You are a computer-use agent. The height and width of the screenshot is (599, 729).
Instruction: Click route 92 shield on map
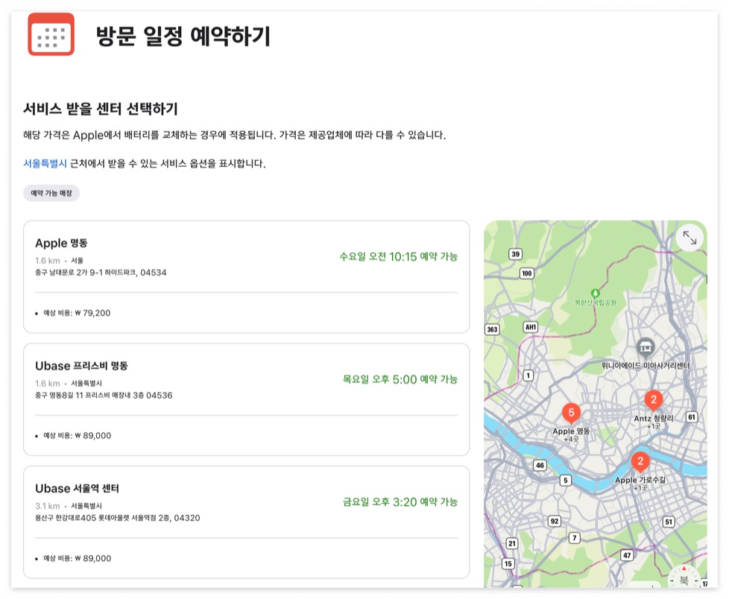pyautogui.click(x=555, y=521)
